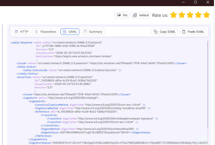Click the SAML content vertical scrollbar
The height and width of the screenshot is (145, 215).
208,84
